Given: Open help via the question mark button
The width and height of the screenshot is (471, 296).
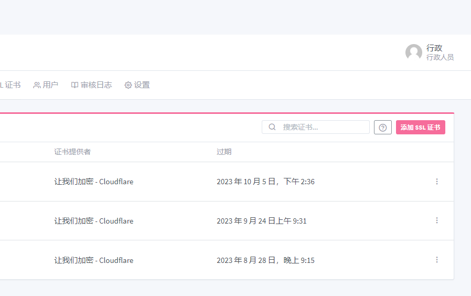Looking at the screenshot, I should [382, 128].
